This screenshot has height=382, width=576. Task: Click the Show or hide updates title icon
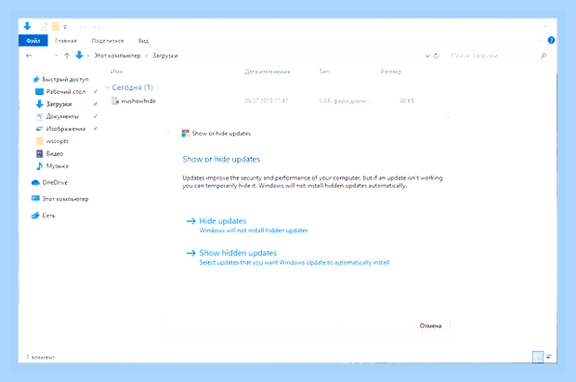[x=186, y=133]
